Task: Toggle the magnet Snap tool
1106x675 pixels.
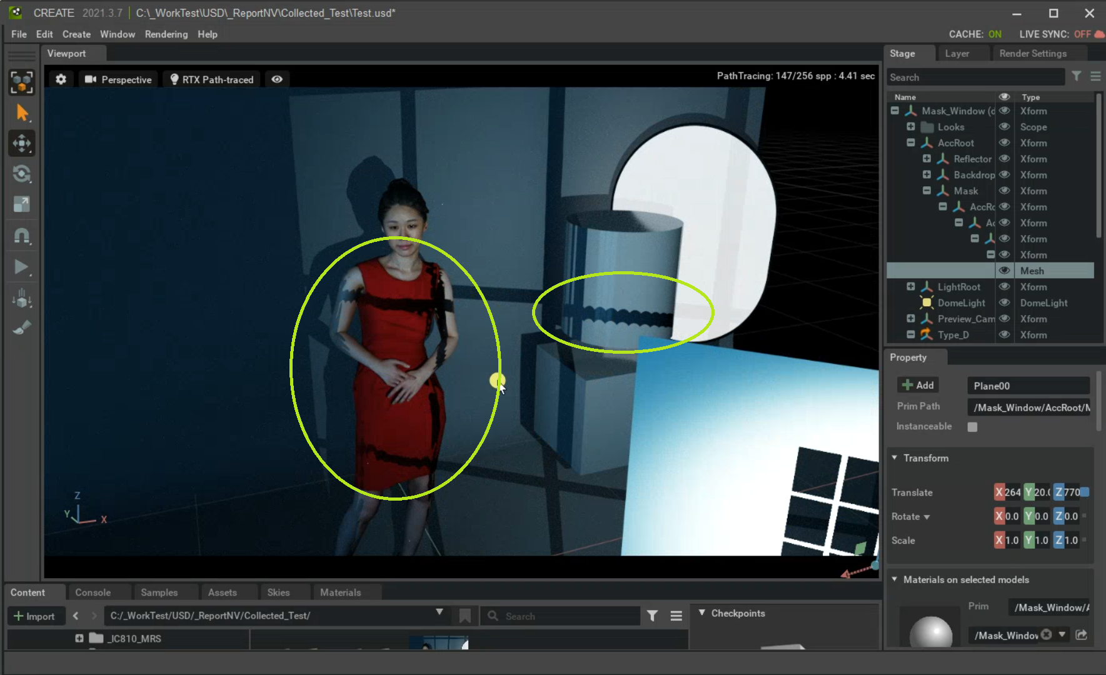Action: (x=22, y=236)
